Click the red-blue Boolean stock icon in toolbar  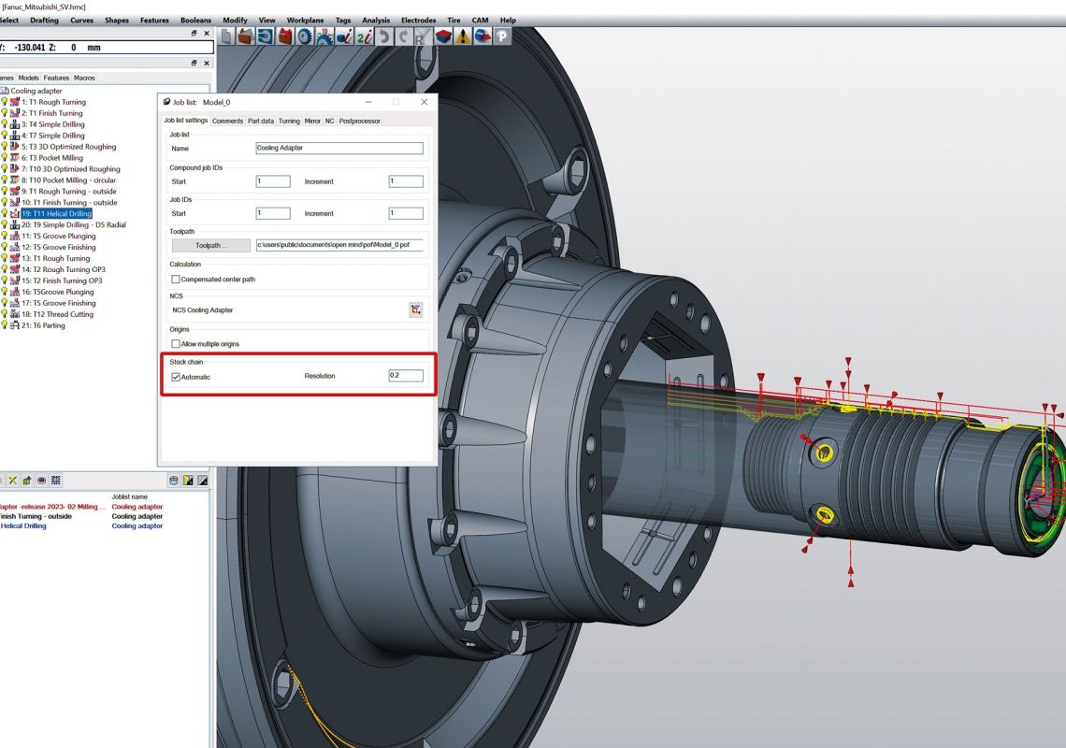(x=443, y=36)
